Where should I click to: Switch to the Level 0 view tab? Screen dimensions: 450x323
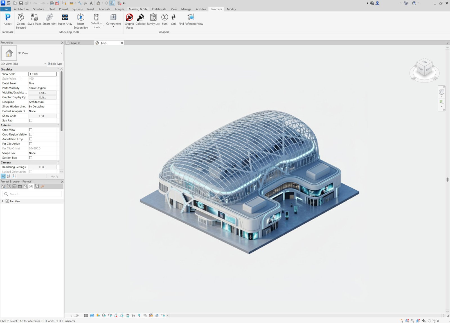(x=75, y=43)
